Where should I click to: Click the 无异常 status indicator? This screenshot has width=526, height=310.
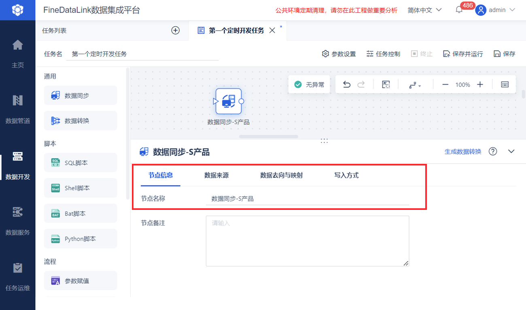pyautogui.click(x=309, y=84)
